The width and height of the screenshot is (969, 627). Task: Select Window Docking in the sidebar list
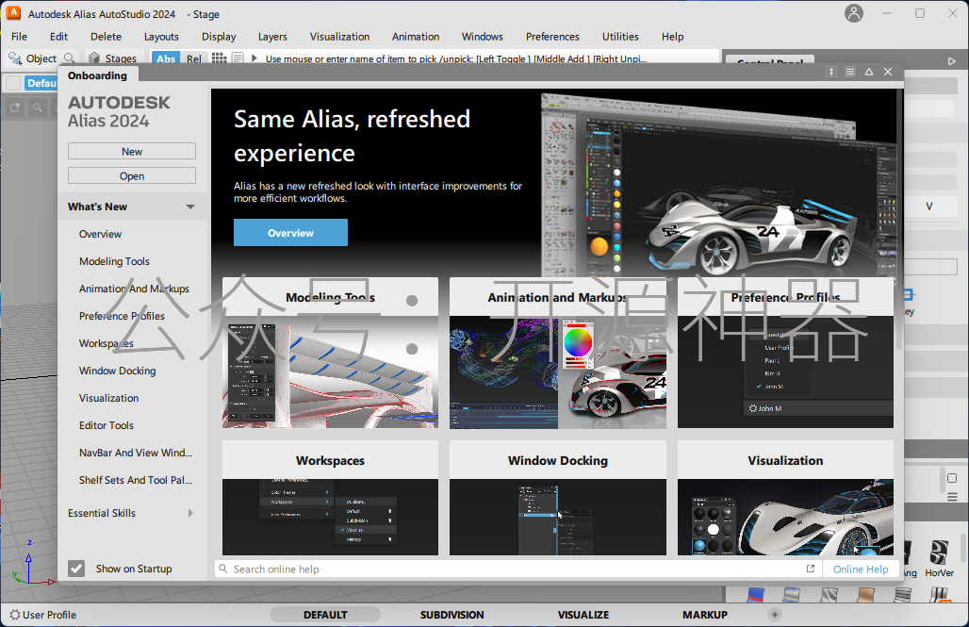(x=118, y=371)
